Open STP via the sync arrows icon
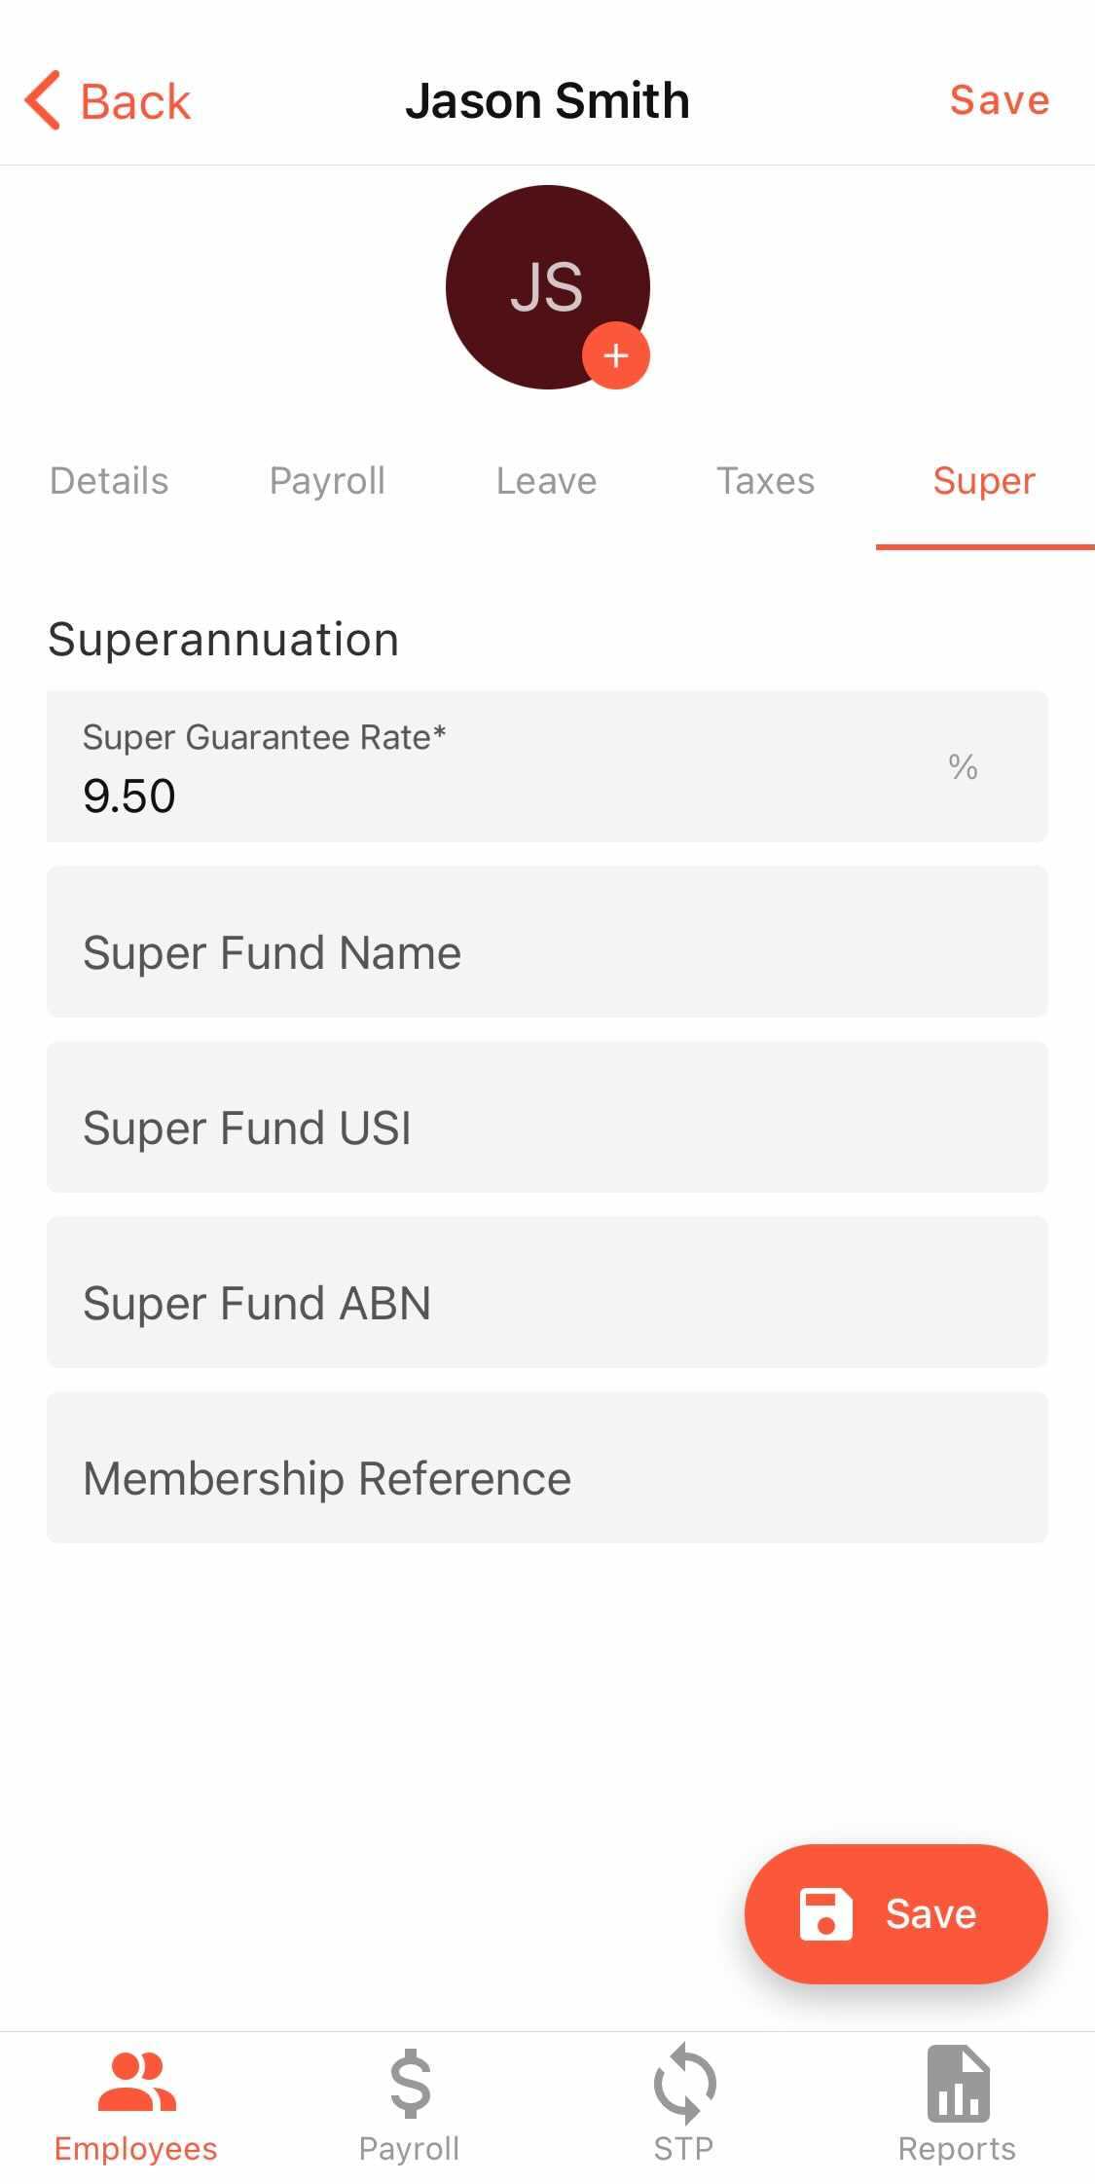 click(684, 2082)
